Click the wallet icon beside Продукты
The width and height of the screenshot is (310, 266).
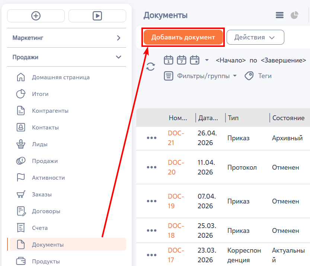pyautogui.click(x=21, y=261)
